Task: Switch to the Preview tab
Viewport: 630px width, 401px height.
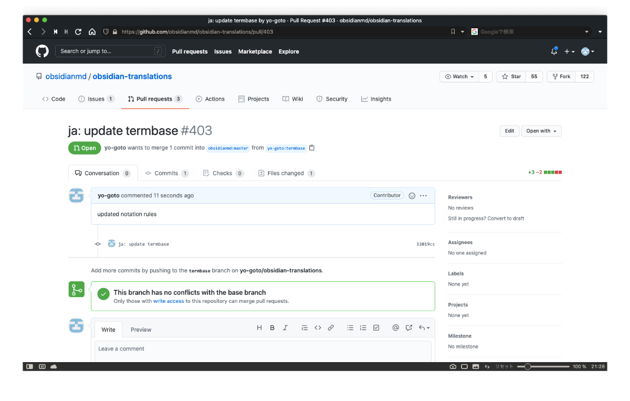Action: coord(141,330)
